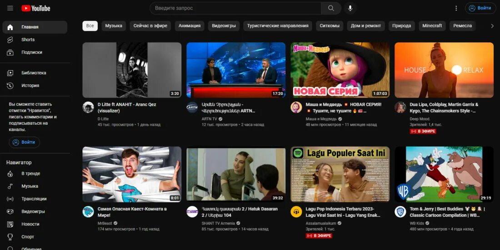The height and width of the screenshot is (250, 500).
Task: Focus the Введите запрос search field
Action: tap(235, 8)
